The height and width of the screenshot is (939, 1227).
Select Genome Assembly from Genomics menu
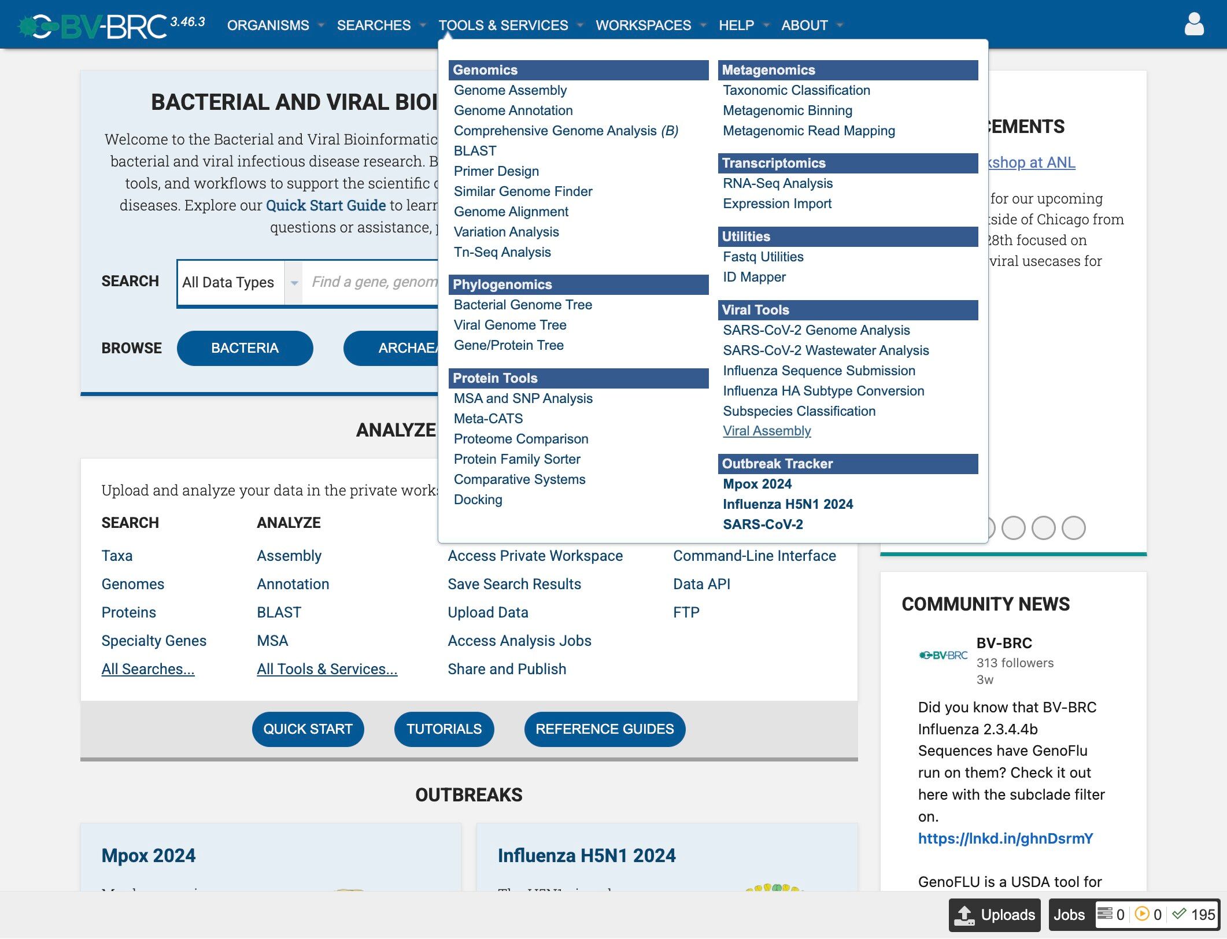pyautogui.click(x=510, y=90)
